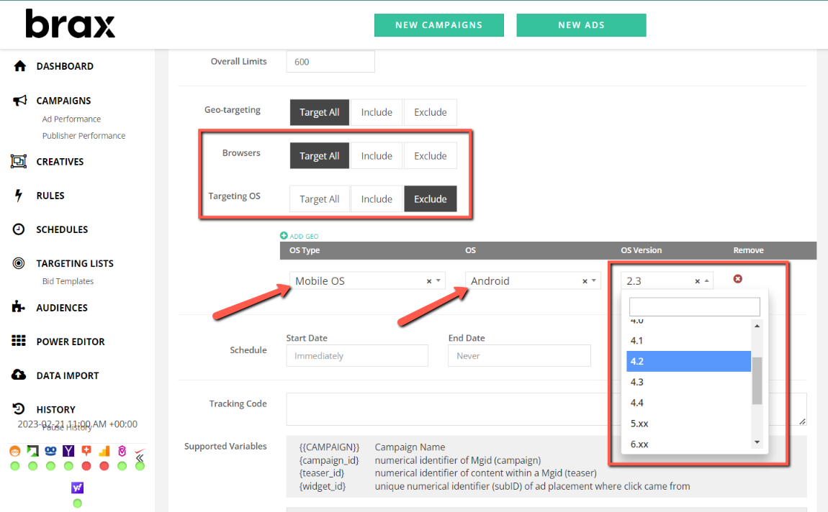Set Targeting OS to Exclude

tap(430, 198)
